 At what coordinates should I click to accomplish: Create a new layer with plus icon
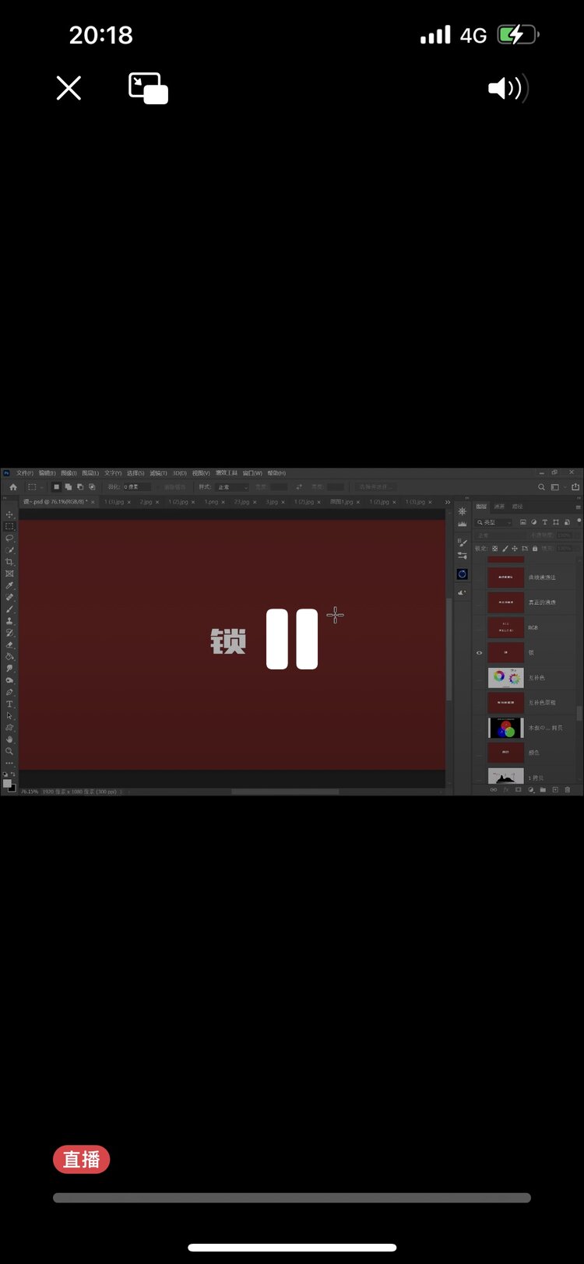[555, 789]
